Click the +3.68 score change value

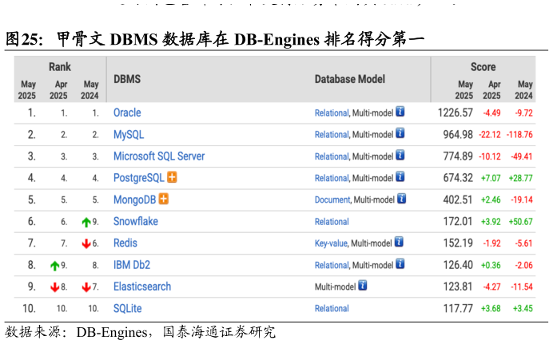pos(491,308)
